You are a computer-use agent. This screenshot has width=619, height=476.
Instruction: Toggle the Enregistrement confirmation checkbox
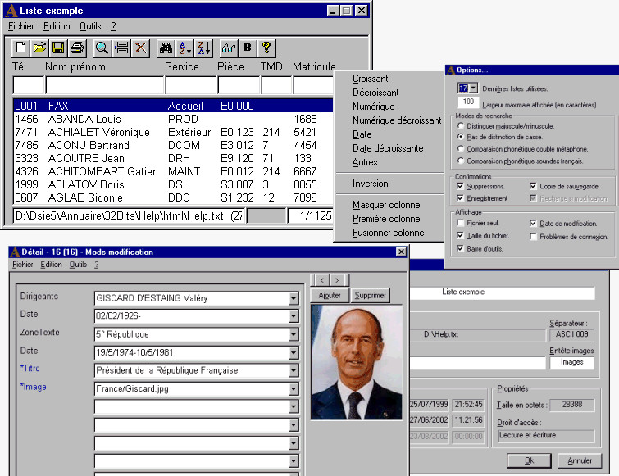click(x=460, y=197)
